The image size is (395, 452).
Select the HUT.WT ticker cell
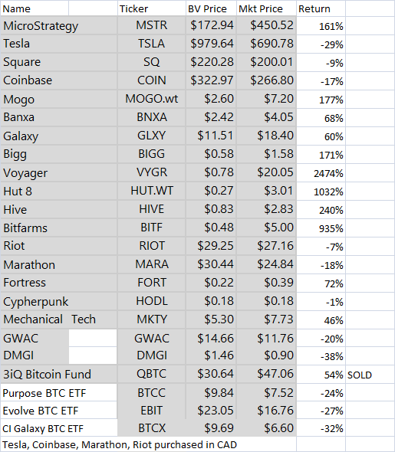(x=151, y=191)
